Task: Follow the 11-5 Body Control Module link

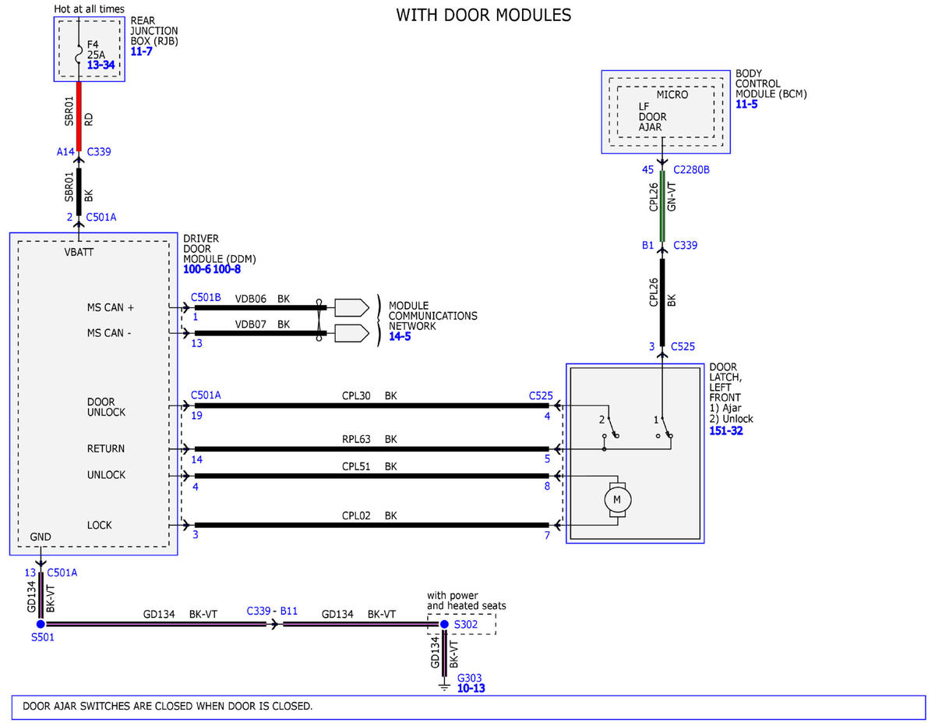Action: pyautogui.click(x=746, y=104)
